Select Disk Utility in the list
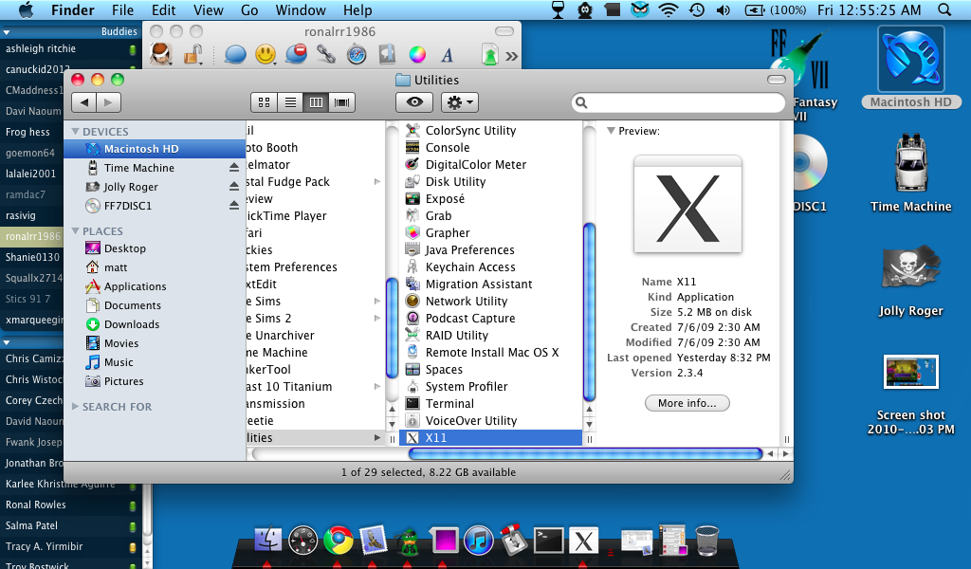The image size is (971, 569). (455, 182)
